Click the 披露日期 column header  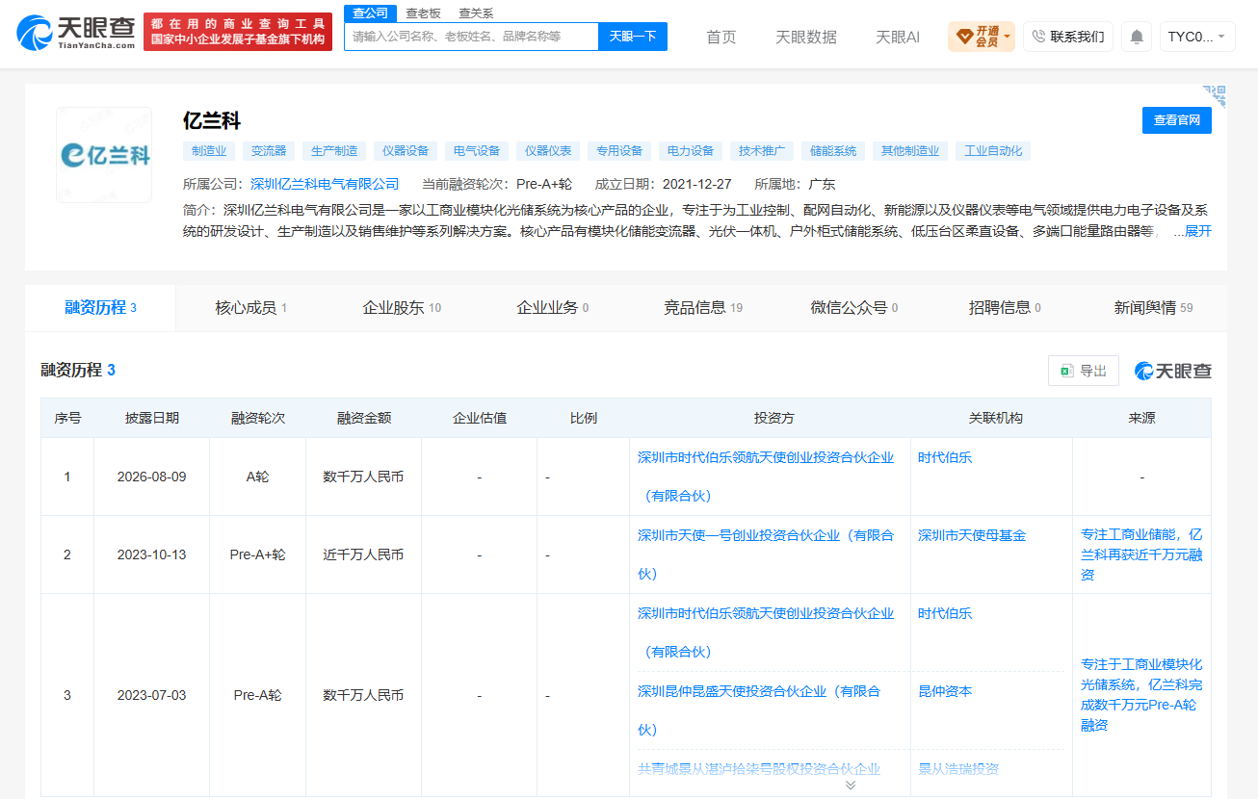pyautogui.click(x=152, y=419)
